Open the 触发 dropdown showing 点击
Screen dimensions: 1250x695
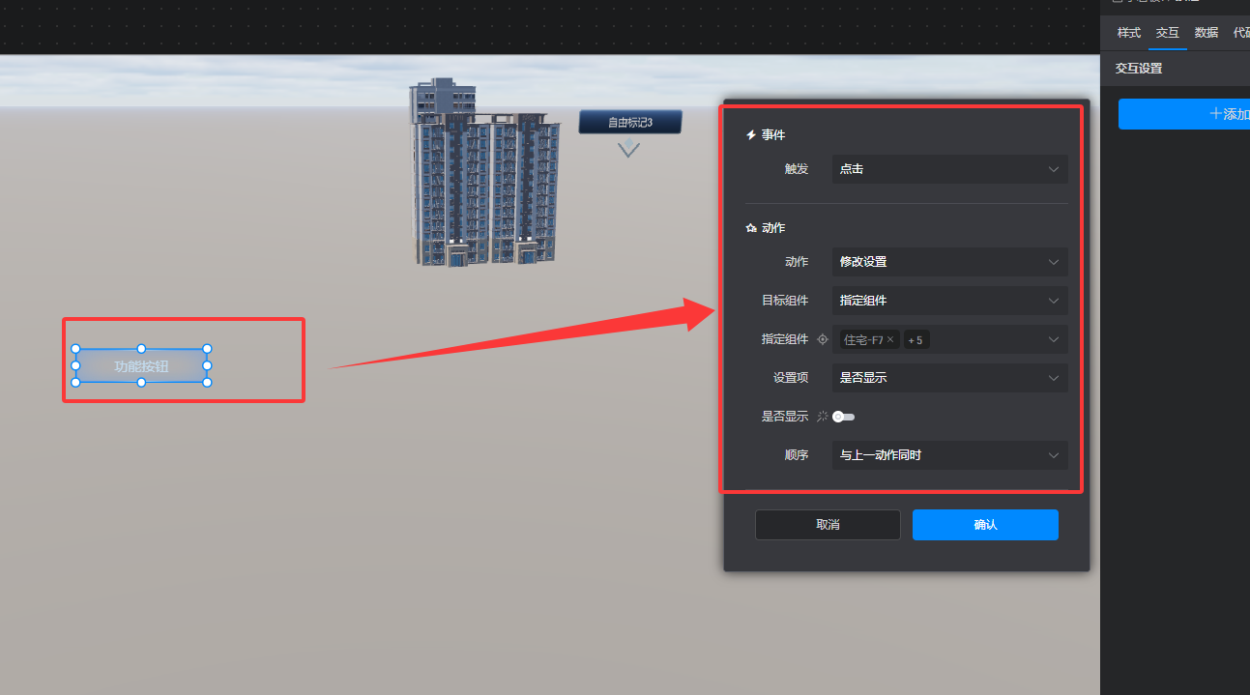pyautogui.click(x=950, y=169)
